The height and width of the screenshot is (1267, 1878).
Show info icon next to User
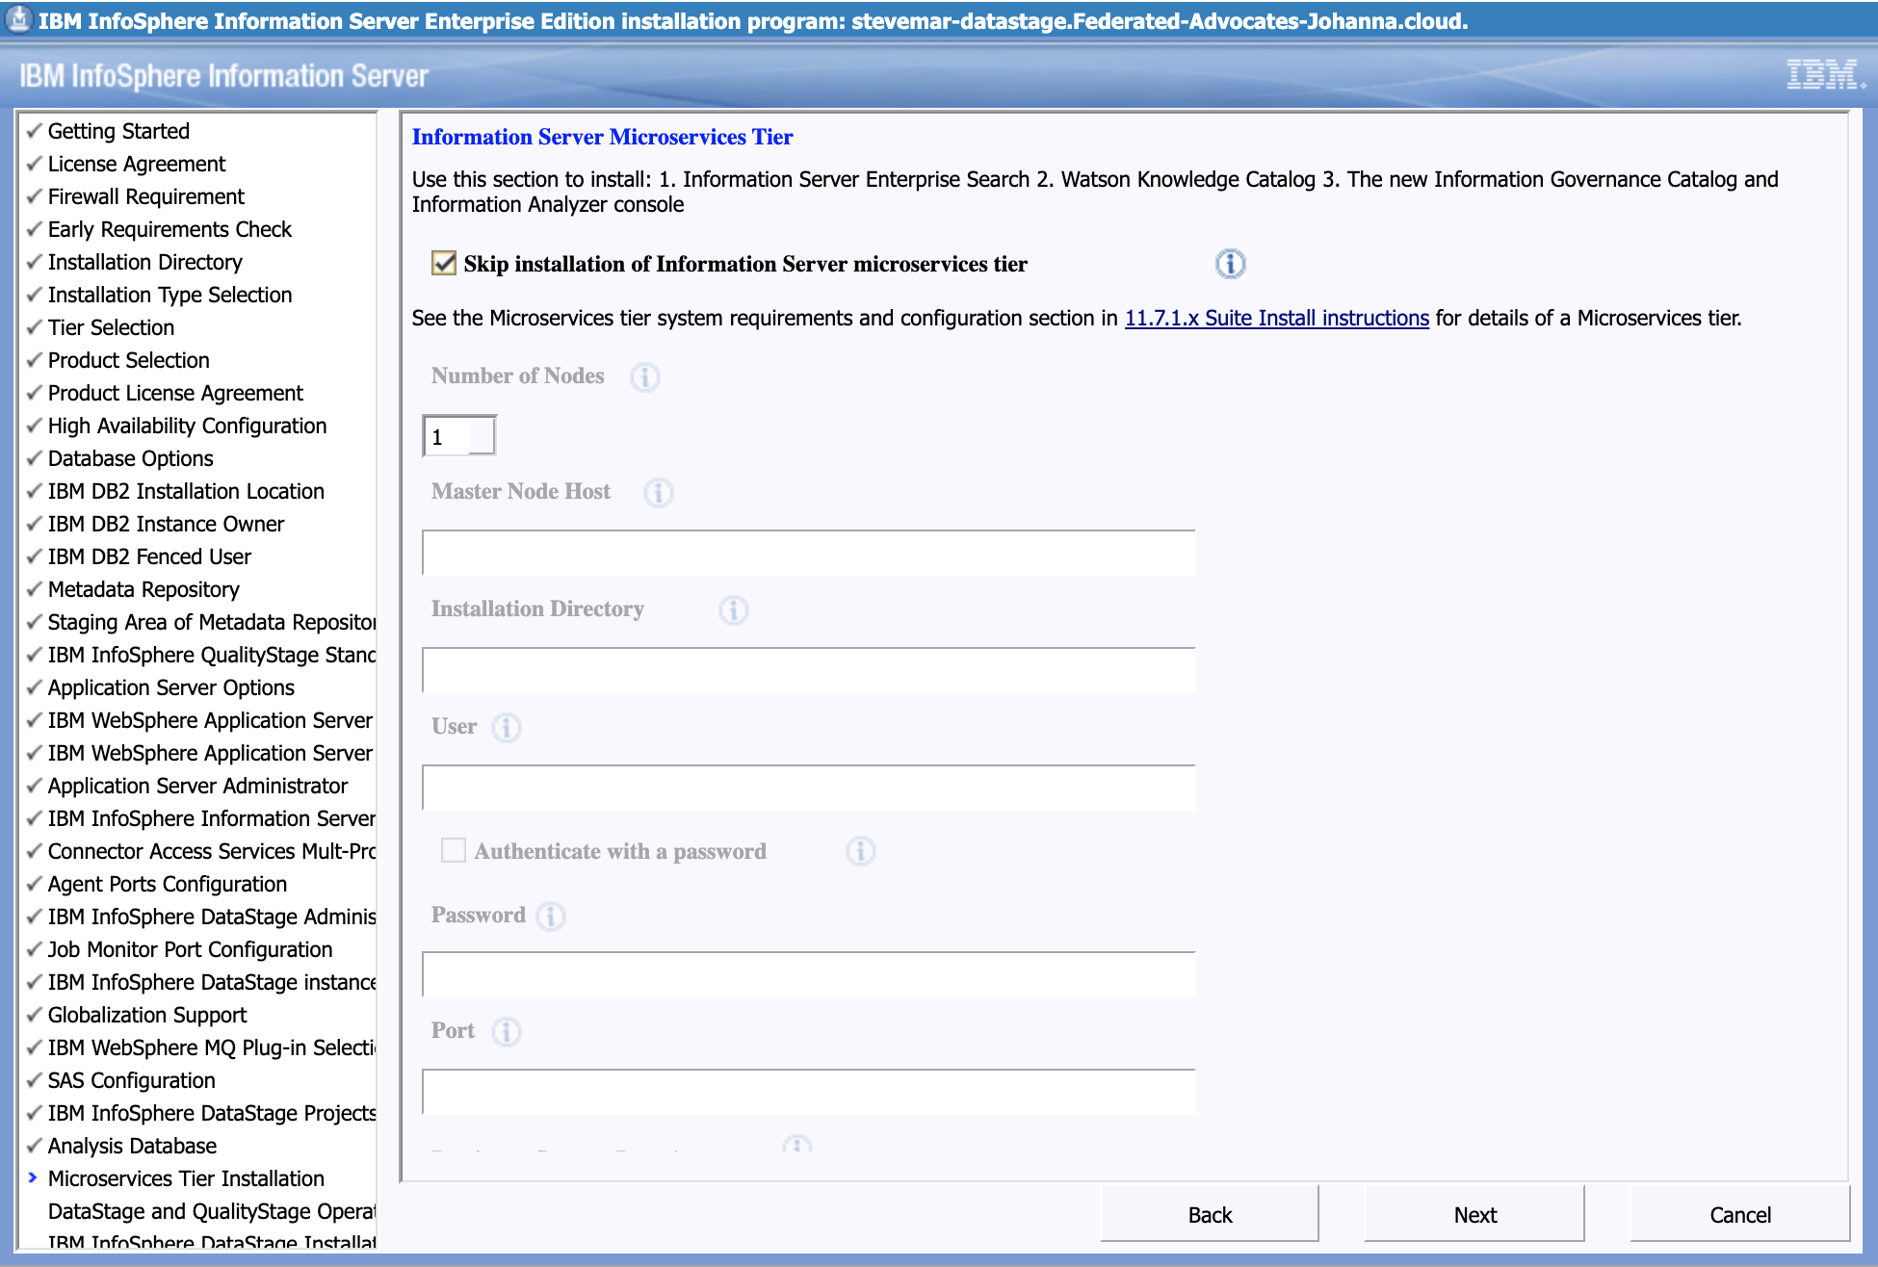(506, 728)
